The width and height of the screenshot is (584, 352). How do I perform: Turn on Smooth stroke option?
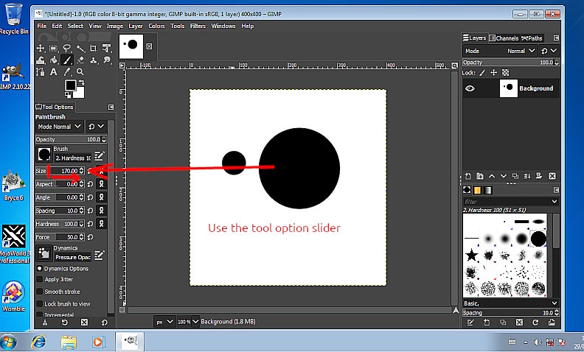(x=40, y=292)
